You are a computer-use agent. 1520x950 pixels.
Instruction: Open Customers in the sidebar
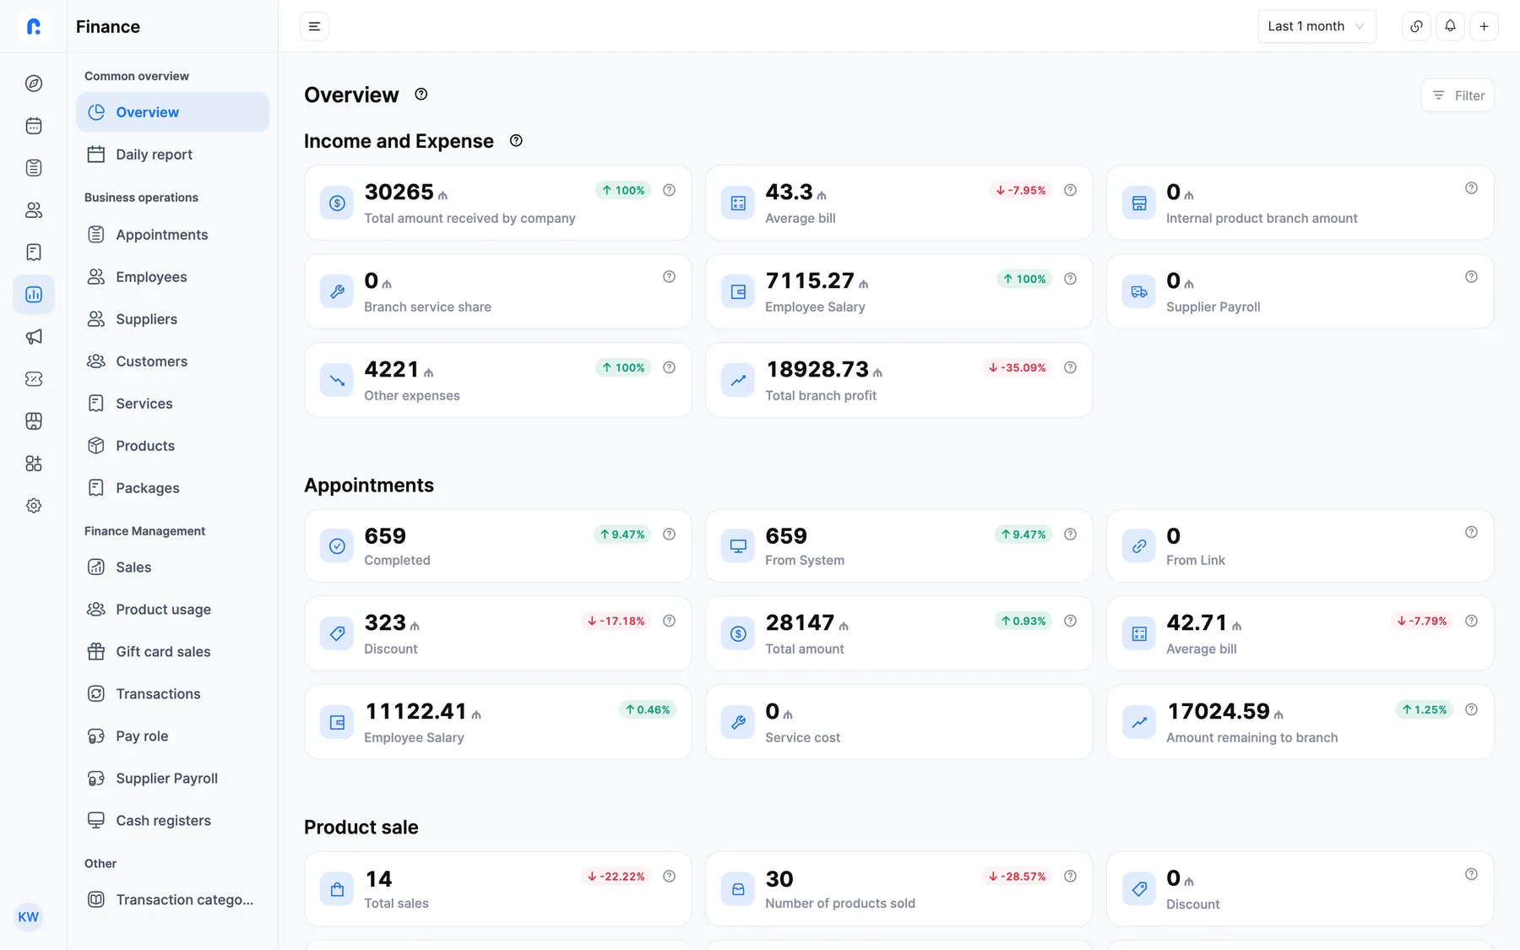172,361
